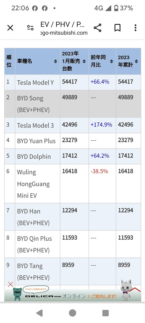This screenshot has height=323, width=145.
Task: Tap the cat mascot icon
Action: click(126, 290)
